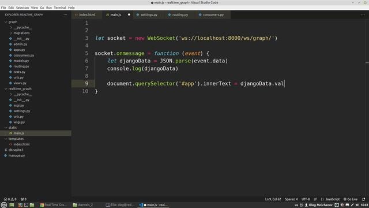Click the unsaved dot on main.js tab
Image resolution: width=369 pixels, height=208 pixels.
[x=129, y=14]
